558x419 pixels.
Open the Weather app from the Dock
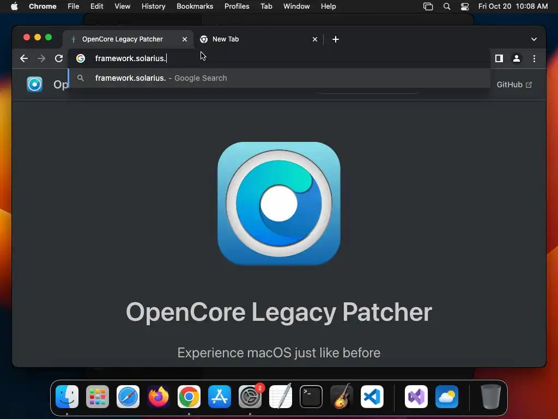447,397
